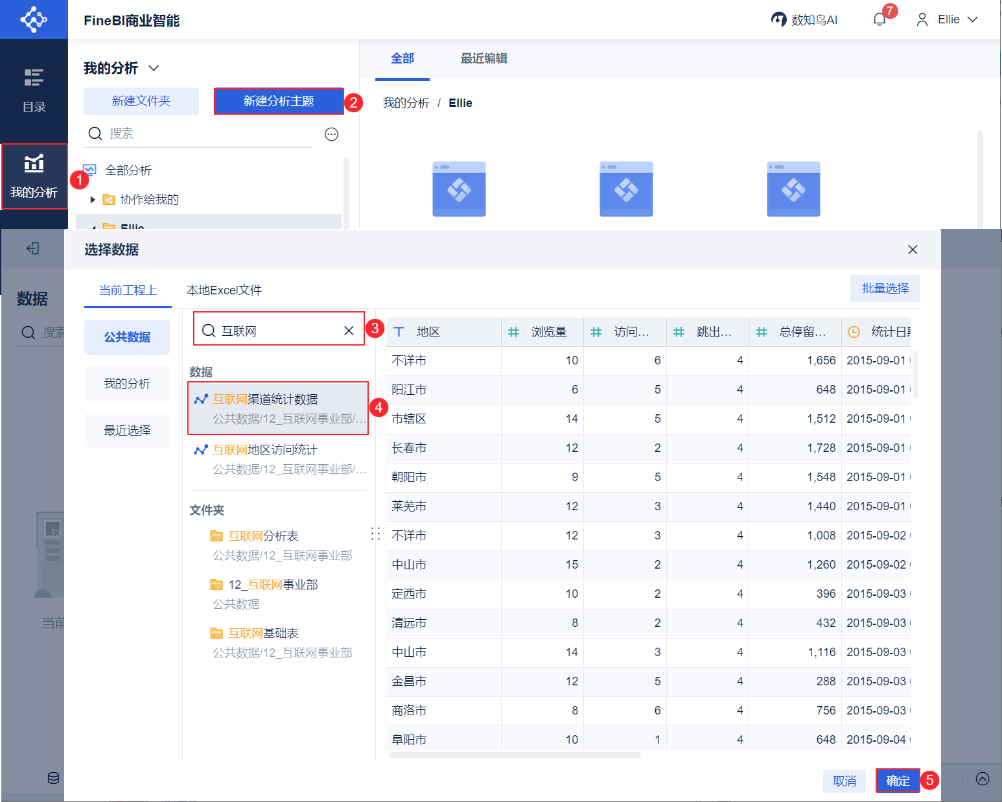Select 最近选择 category

(127, 430)
